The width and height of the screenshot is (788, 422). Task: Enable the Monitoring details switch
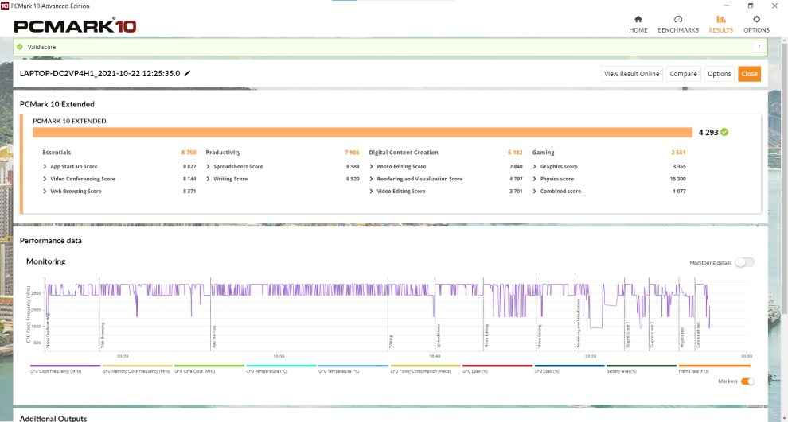744,262
